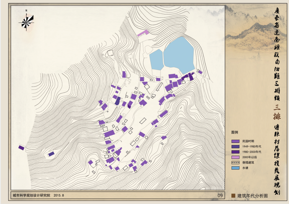Click the page number 09

tap(220, 196)
